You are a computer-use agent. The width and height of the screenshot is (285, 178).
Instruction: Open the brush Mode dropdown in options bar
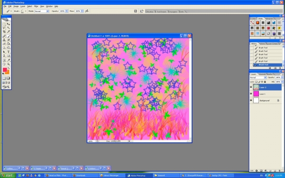pyautogui.click(x=42, y=11)
